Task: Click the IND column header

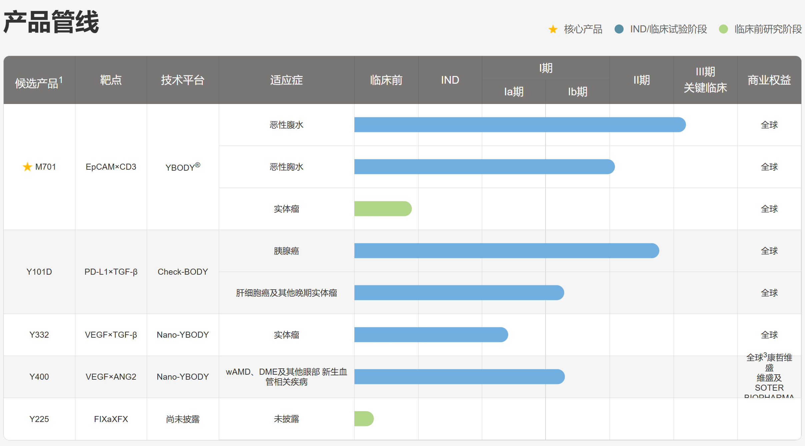Action: point(450,80)
